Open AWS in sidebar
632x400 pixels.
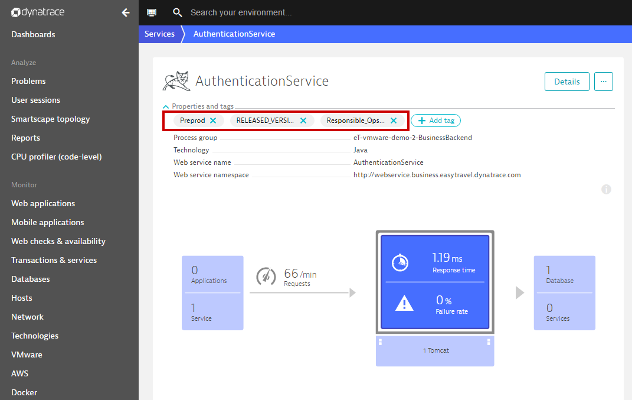click(x=19, y=374)
